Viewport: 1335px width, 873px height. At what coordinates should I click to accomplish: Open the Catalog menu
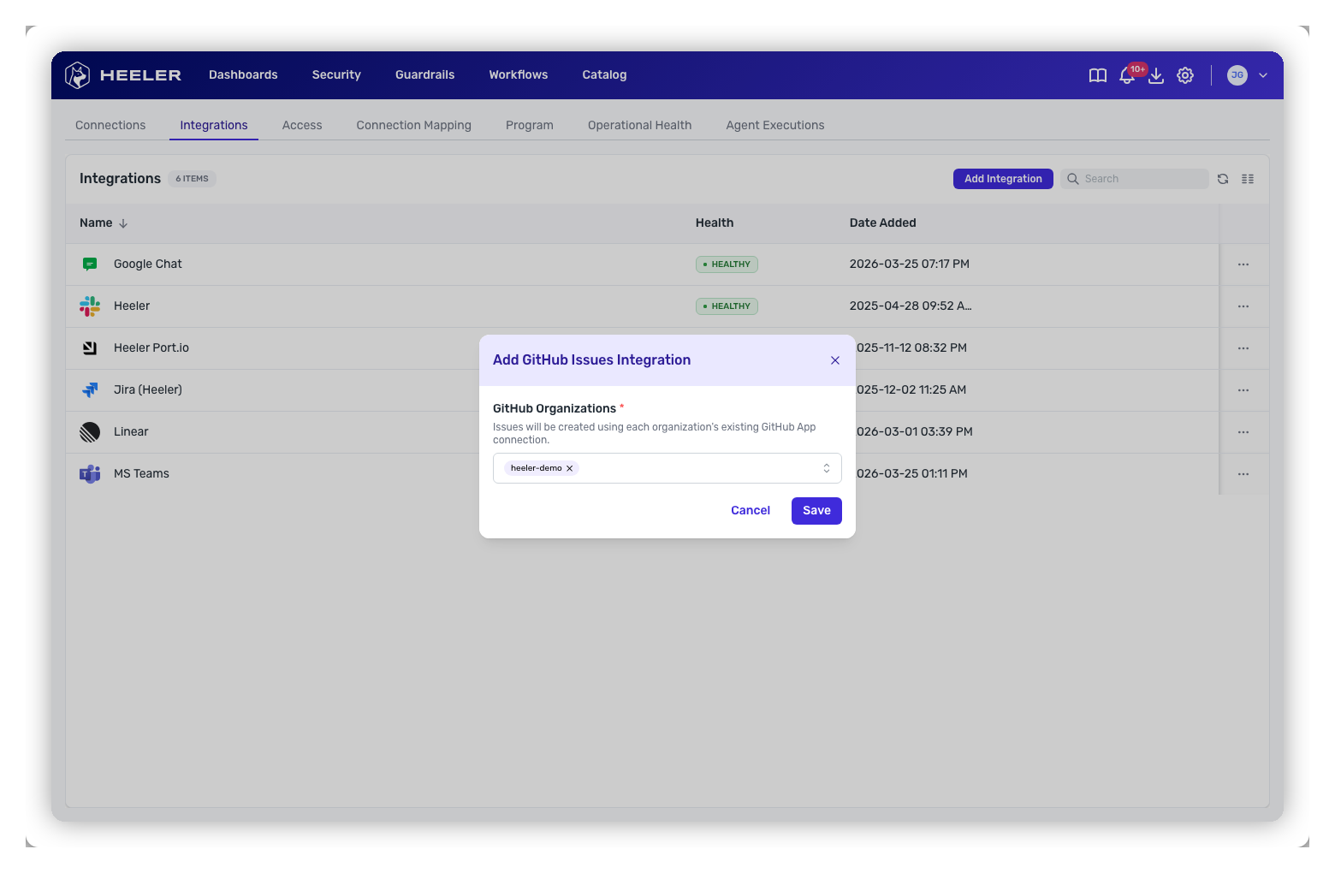click(x=604, y=75)
